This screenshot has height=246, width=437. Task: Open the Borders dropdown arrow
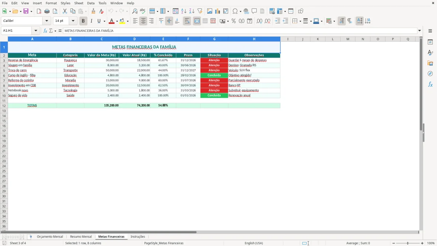tap(300, 21)
